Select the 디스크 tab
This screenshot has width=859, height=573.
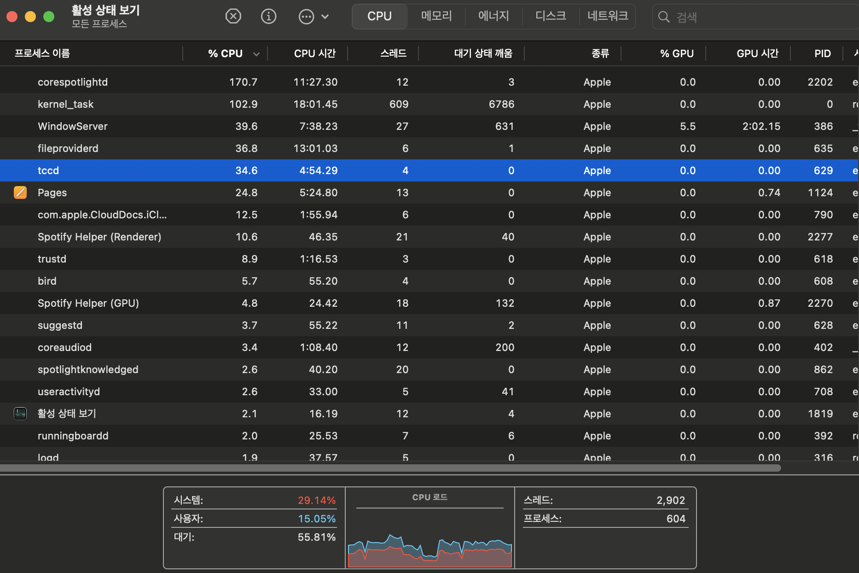click(x=551, y=16)
